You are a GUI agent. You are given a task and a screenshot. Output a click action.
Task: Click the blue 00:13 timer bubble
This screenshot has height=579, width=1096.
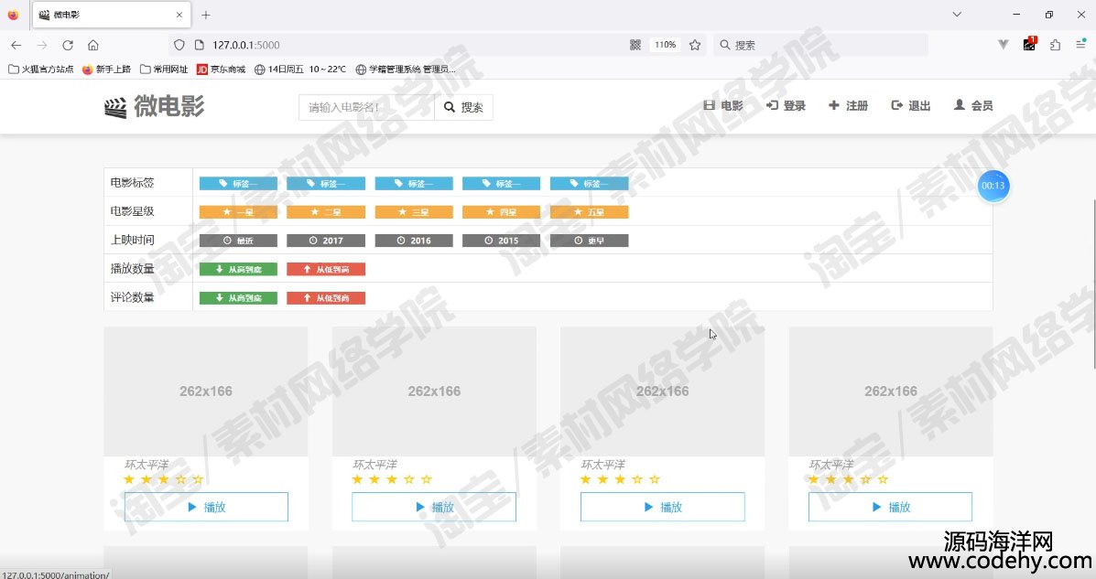click(993, 186)
